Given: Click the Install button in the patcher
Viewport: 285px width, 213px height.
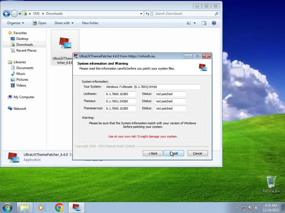Looking at the screenshot, I should tap(174, 153).
